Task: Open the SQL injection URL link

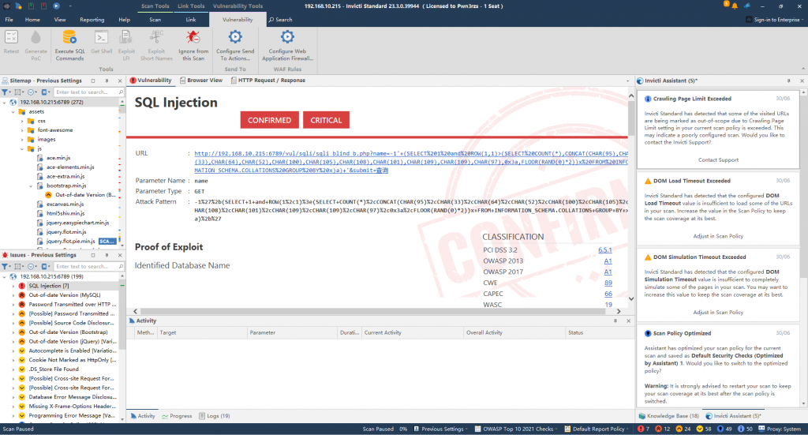Action: pos(410,162)
